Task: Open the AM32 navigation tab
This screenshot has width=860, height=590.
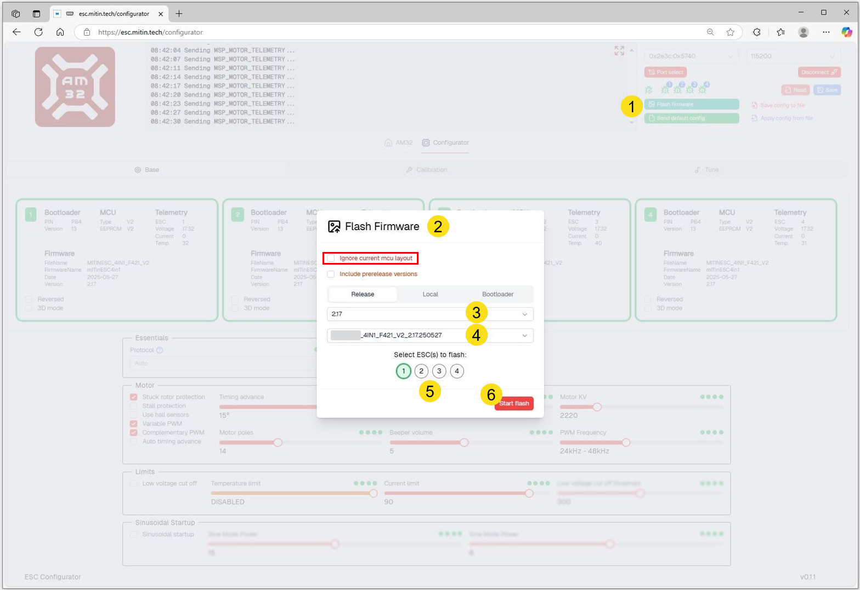Action: pyautogui.click(x=399, y=142)
